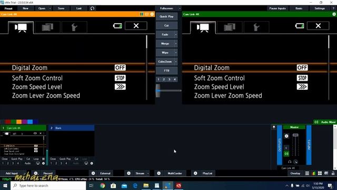Switch to Basic mode in top bar
This screenshot has width=337, height=190.
click(299, 8)
